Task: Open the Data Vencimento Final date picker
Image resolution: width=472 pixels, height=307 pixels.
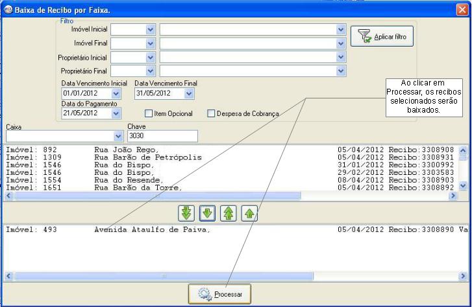Action: tap(189, 93)
